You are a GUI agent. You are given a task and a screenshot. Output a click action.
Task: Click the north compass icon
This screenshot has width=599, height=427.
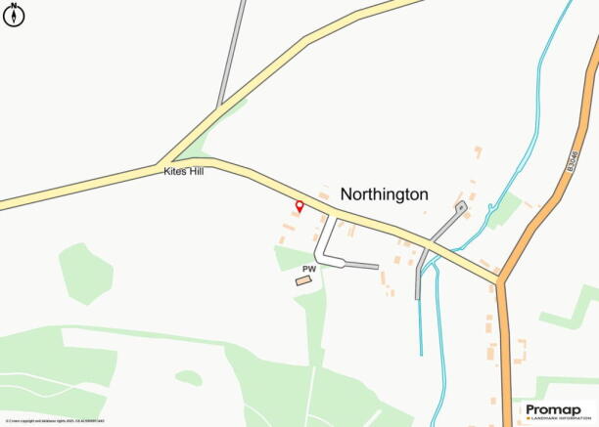(14, 15)
